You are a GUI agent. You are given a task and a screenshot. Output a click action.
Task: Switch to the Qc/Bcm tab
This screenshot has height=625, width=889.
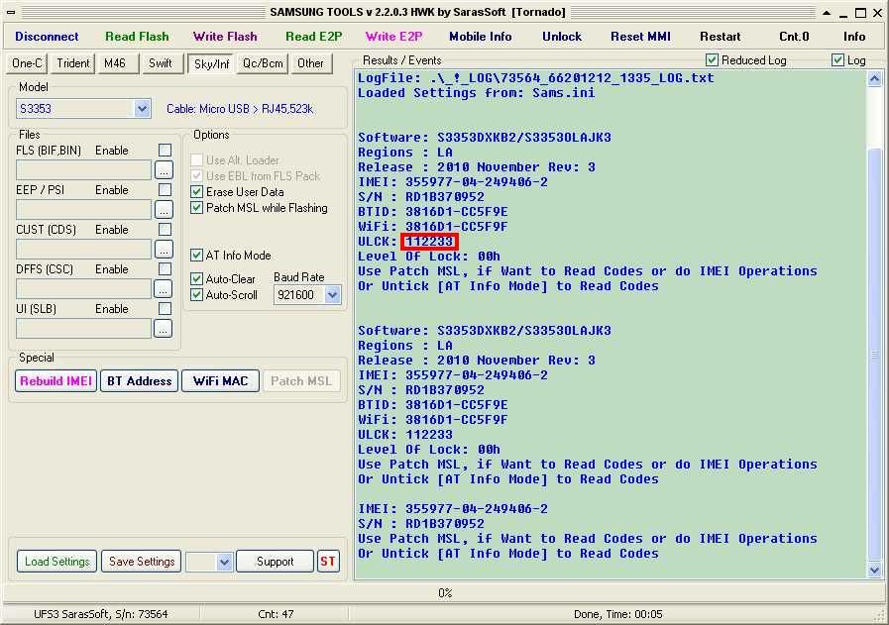[263, 63]
